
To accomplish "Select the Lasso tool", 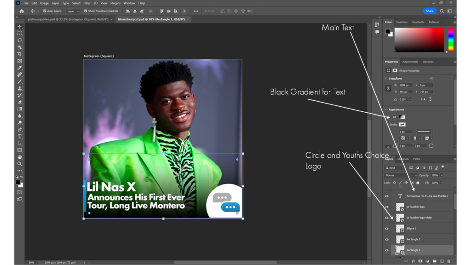I will (x=20, y=40).
